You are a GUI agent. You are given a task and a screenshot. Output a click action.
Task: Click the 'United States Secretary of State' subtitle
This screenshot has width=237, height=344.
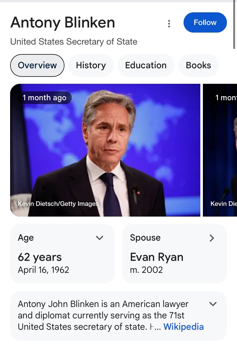(74, 42)
